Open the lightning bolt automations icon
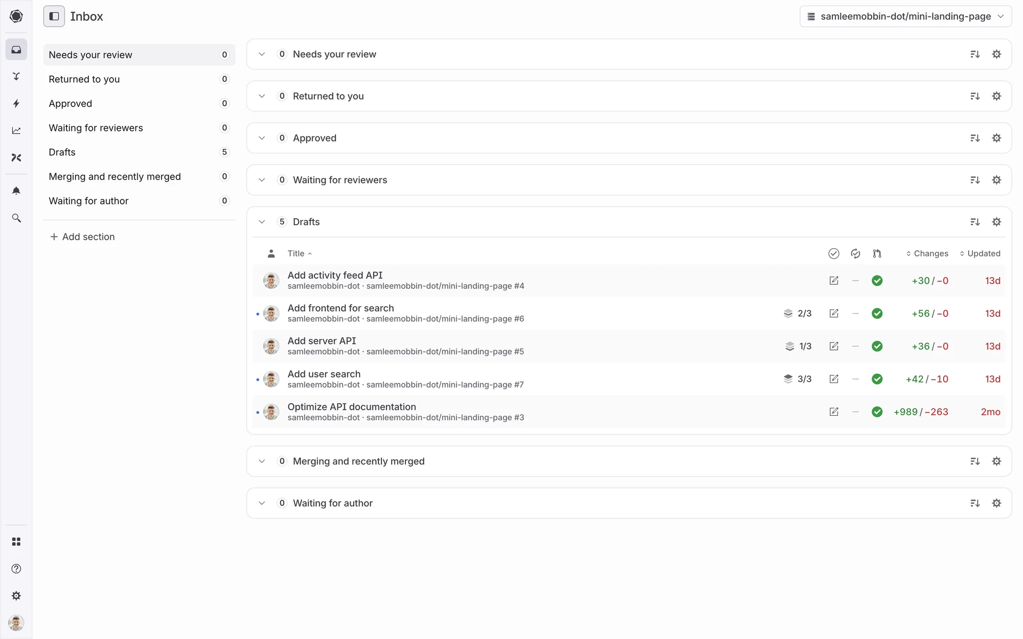Screen dimensions: 1023x639 17,103
